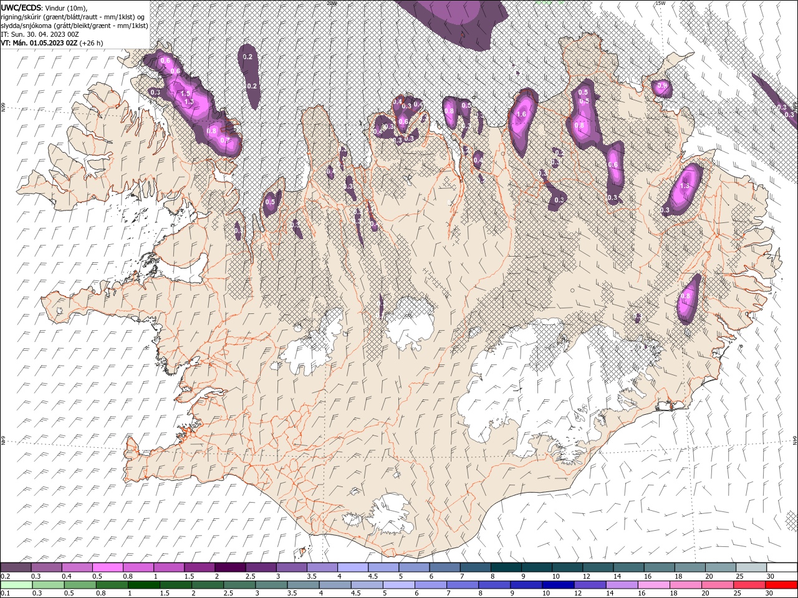The image size is (798, 598).
Task: Click the 1.6 precipitation value on the map
Action: pyautogui.click(x=522, y=115)
